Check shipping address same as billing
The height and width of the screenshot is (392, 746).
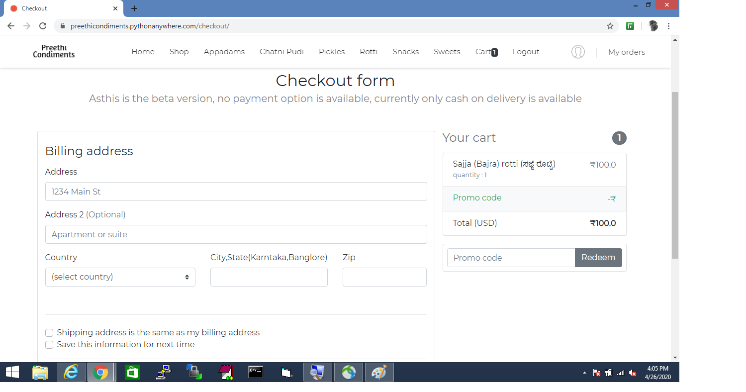pyautogui.click(x=49, y=332)
